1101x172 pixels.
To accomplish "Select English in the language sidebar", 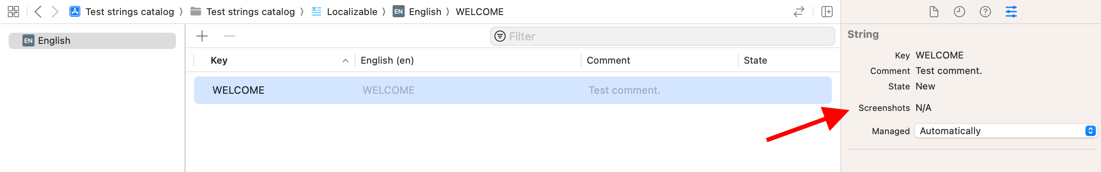I will coord(92,40).
